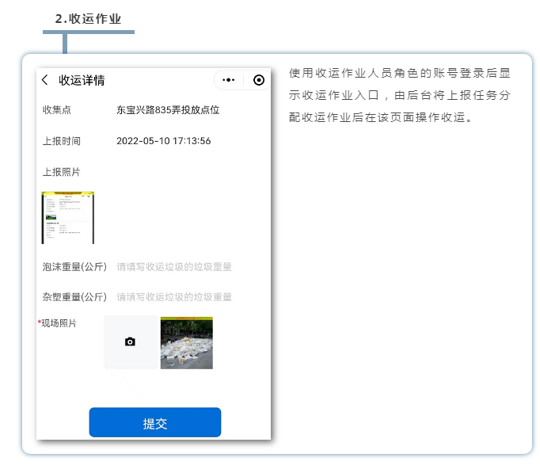
Task: Click the 杂塑重量(公斤) label
Action: pos(74,297)
